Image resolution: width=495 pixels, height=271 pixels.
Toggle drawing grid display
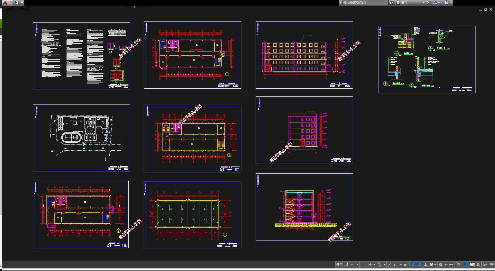346,265
